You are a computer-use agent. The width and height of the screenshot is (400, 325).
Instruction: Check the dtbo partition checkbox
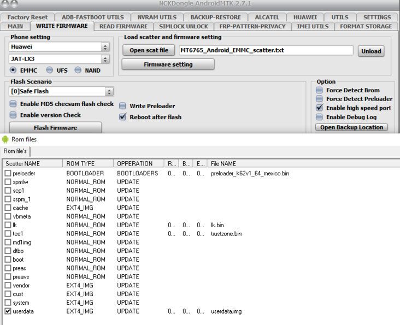[8, 251]
